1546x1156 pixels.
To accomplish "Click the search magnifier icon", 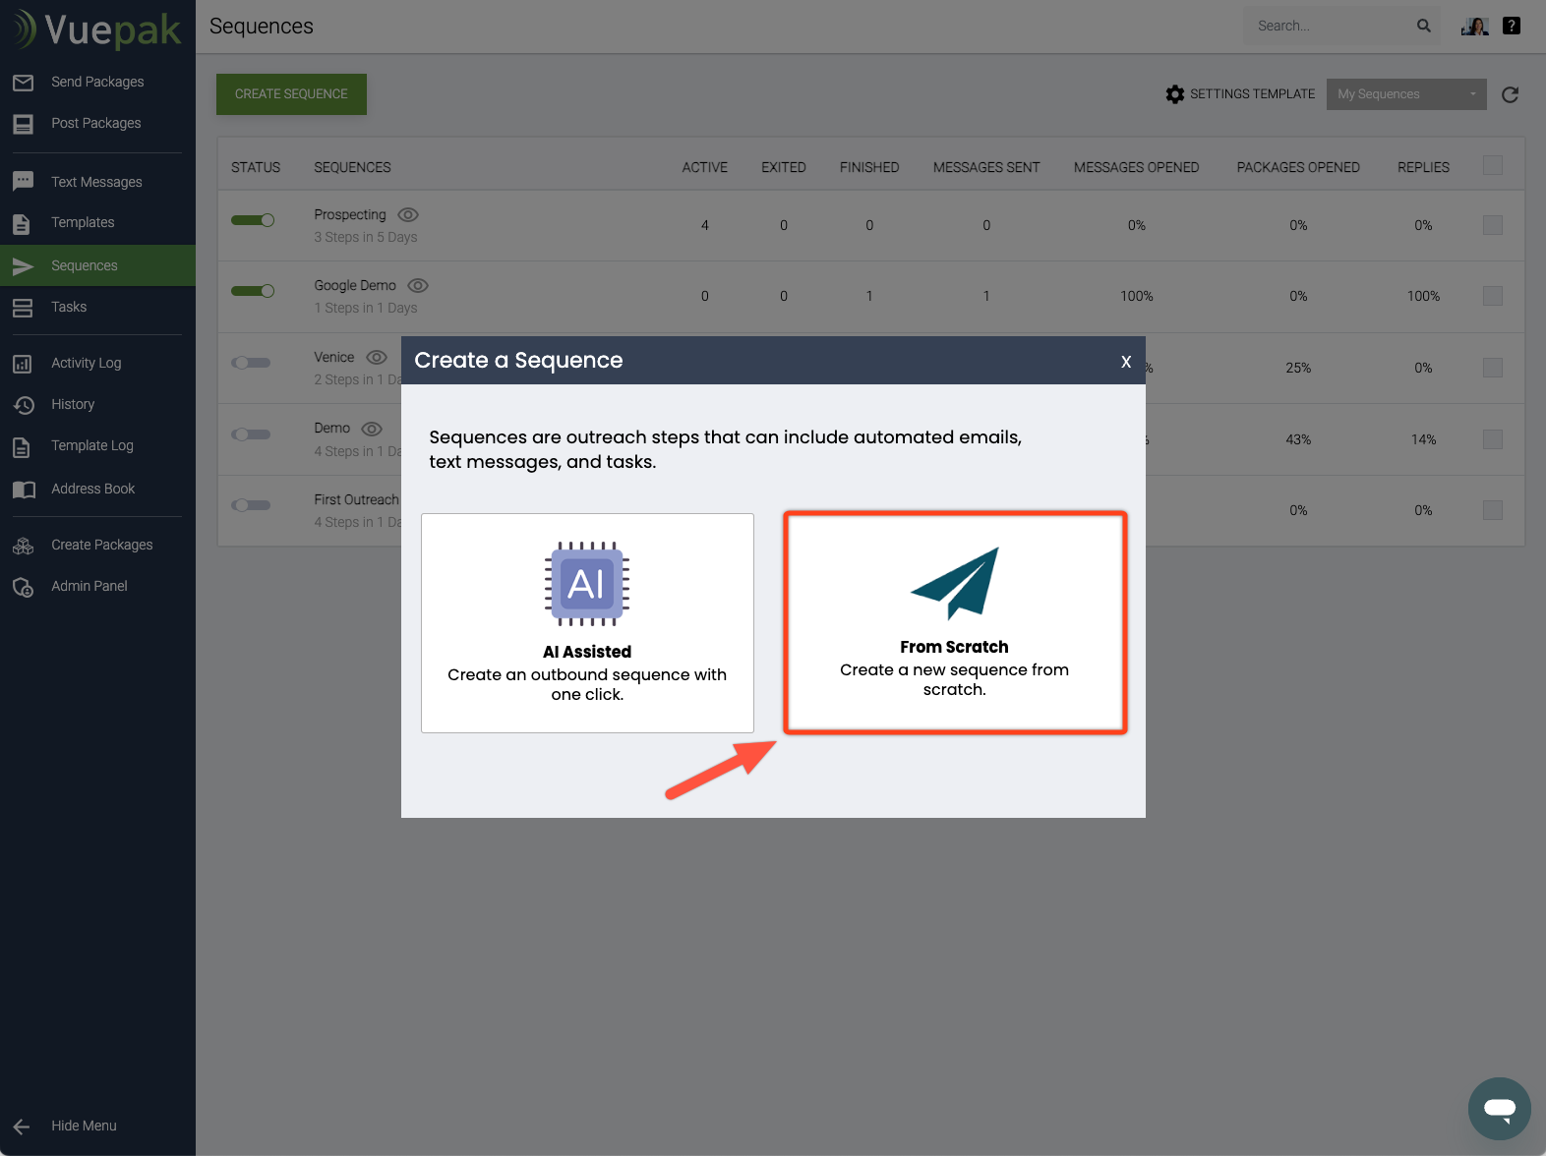I will 1423,26.
